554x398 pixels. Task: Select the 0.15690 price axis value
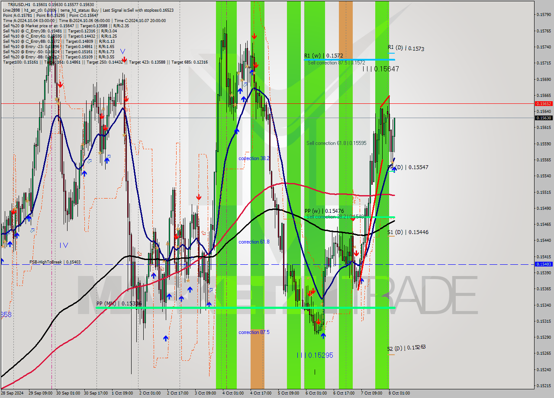pos(543,79)
